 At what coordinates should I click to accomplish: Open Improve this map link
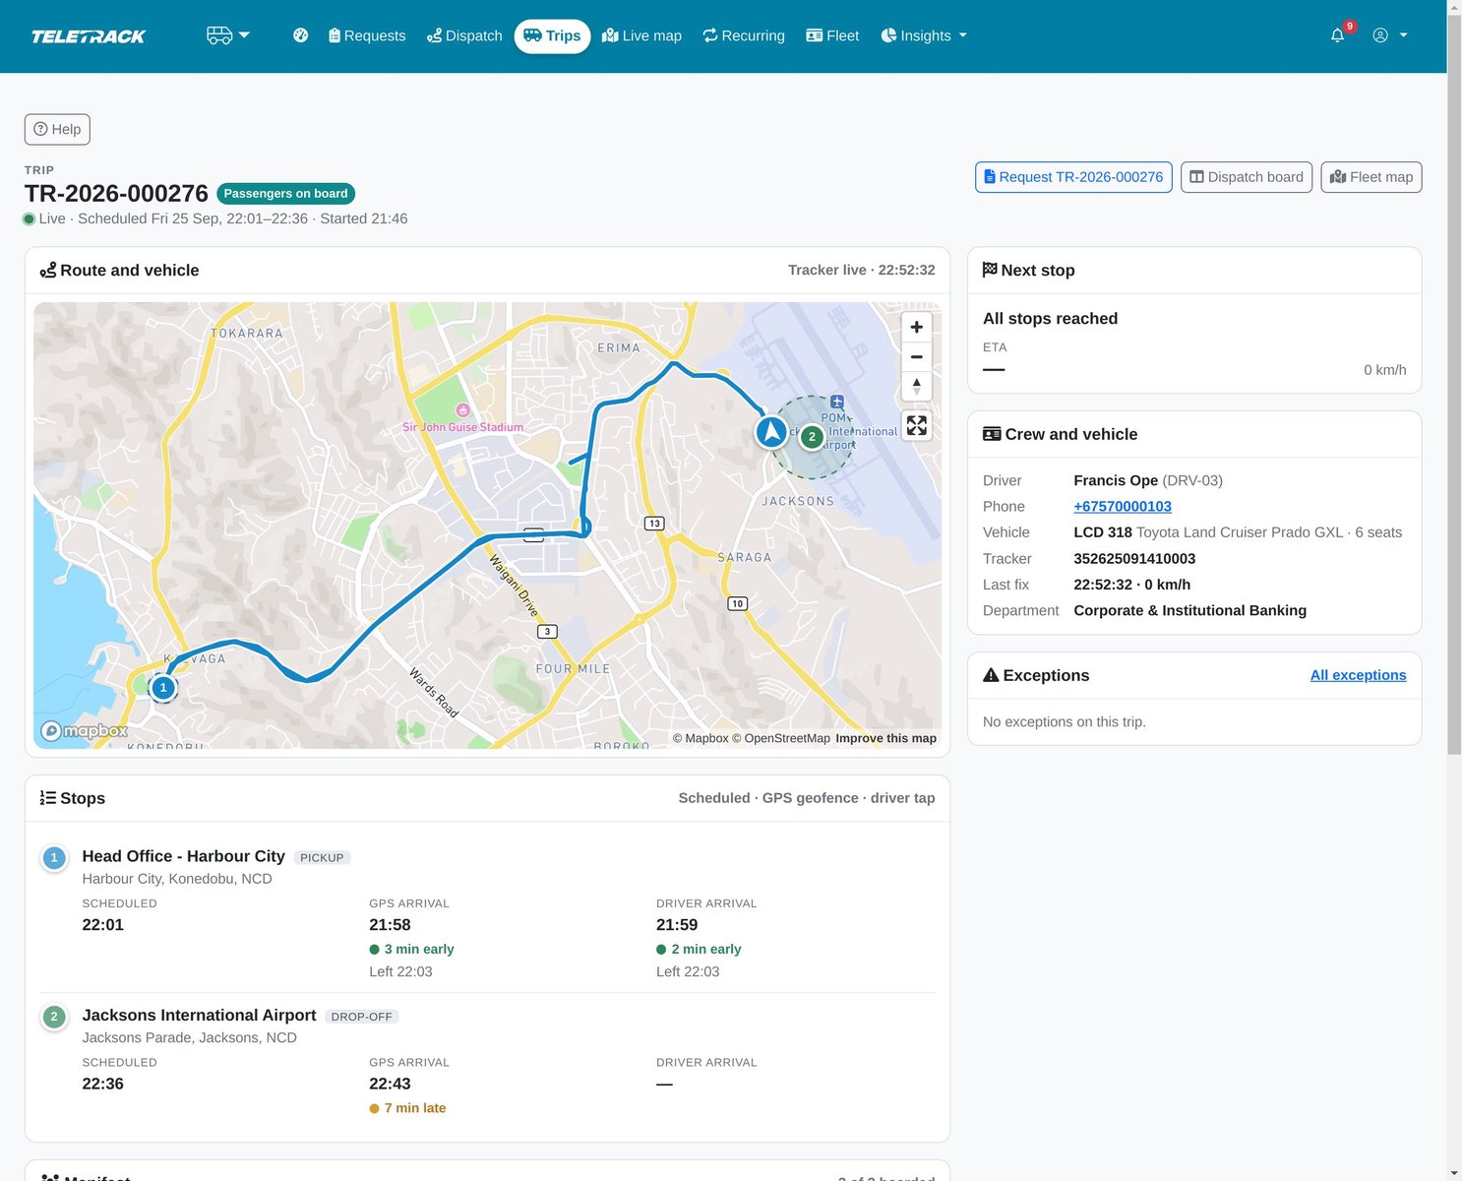(885, 738)
